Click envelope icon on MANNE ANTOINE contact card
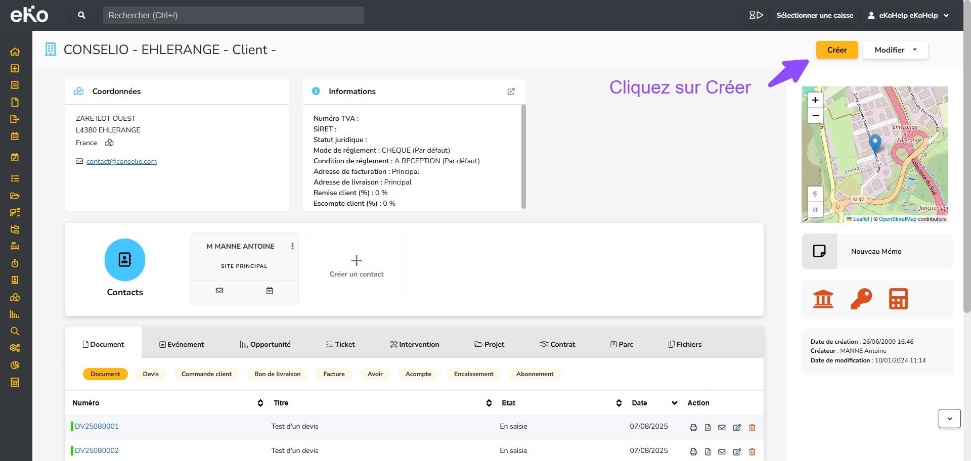Image resolution: width=971 pixels, height=461 pixels. (219, 291)
